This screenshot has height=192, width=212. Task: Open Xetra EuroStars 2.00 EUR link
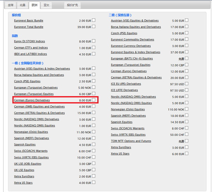tap(24, 176)
